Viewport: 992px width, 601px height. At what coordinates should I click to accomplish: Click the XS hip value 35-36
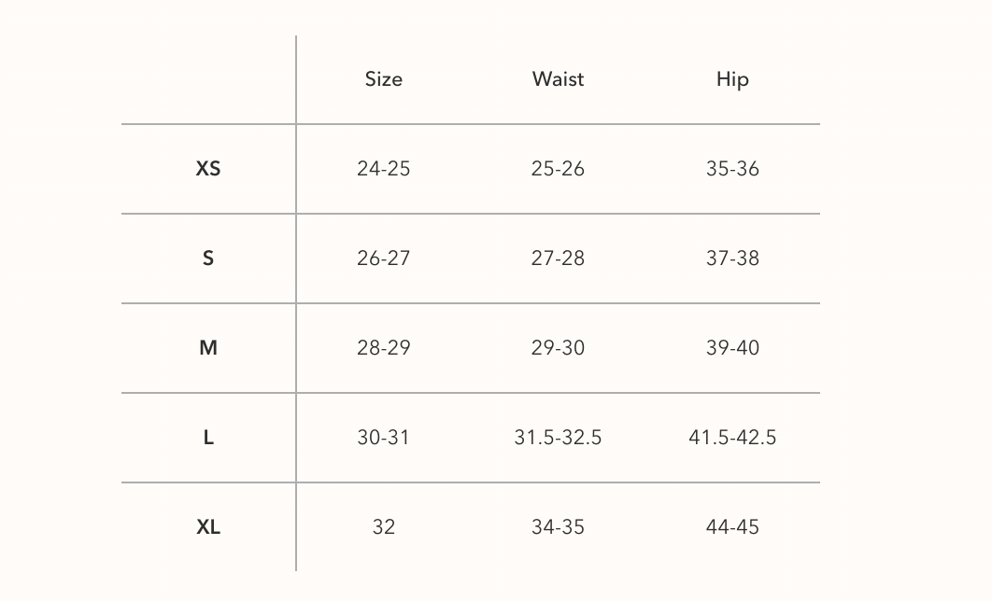732,169
